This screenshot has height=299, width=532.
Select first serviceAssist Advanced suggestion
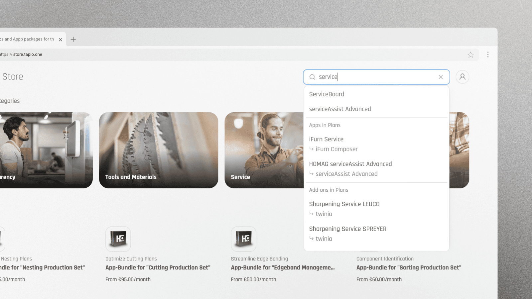340,109
